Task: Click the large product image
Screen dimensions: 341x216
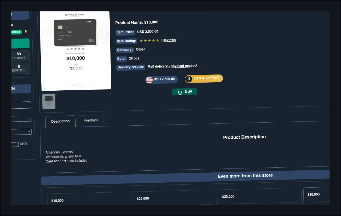Action: pos(76,51)
